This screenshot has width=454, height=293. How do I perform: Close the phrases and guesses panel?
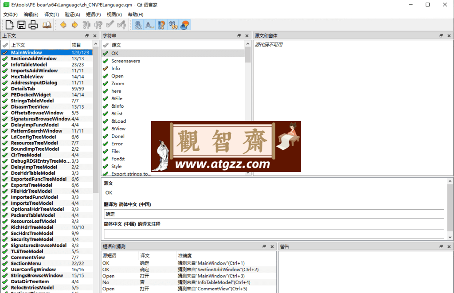(272, 246)
